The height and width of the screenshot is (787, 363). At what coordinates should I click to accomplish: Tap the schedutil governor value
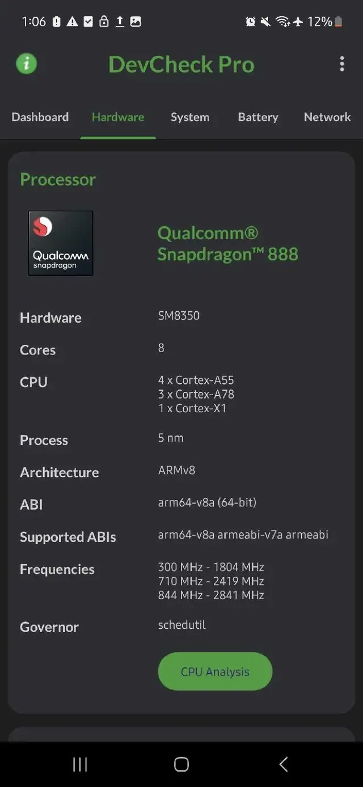pos(181,625)
